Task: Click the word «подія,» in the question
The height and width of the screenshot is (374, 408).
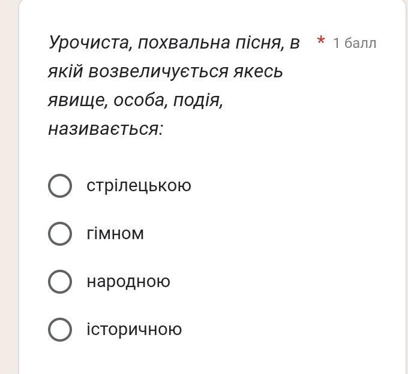Action: pos(198,101)
